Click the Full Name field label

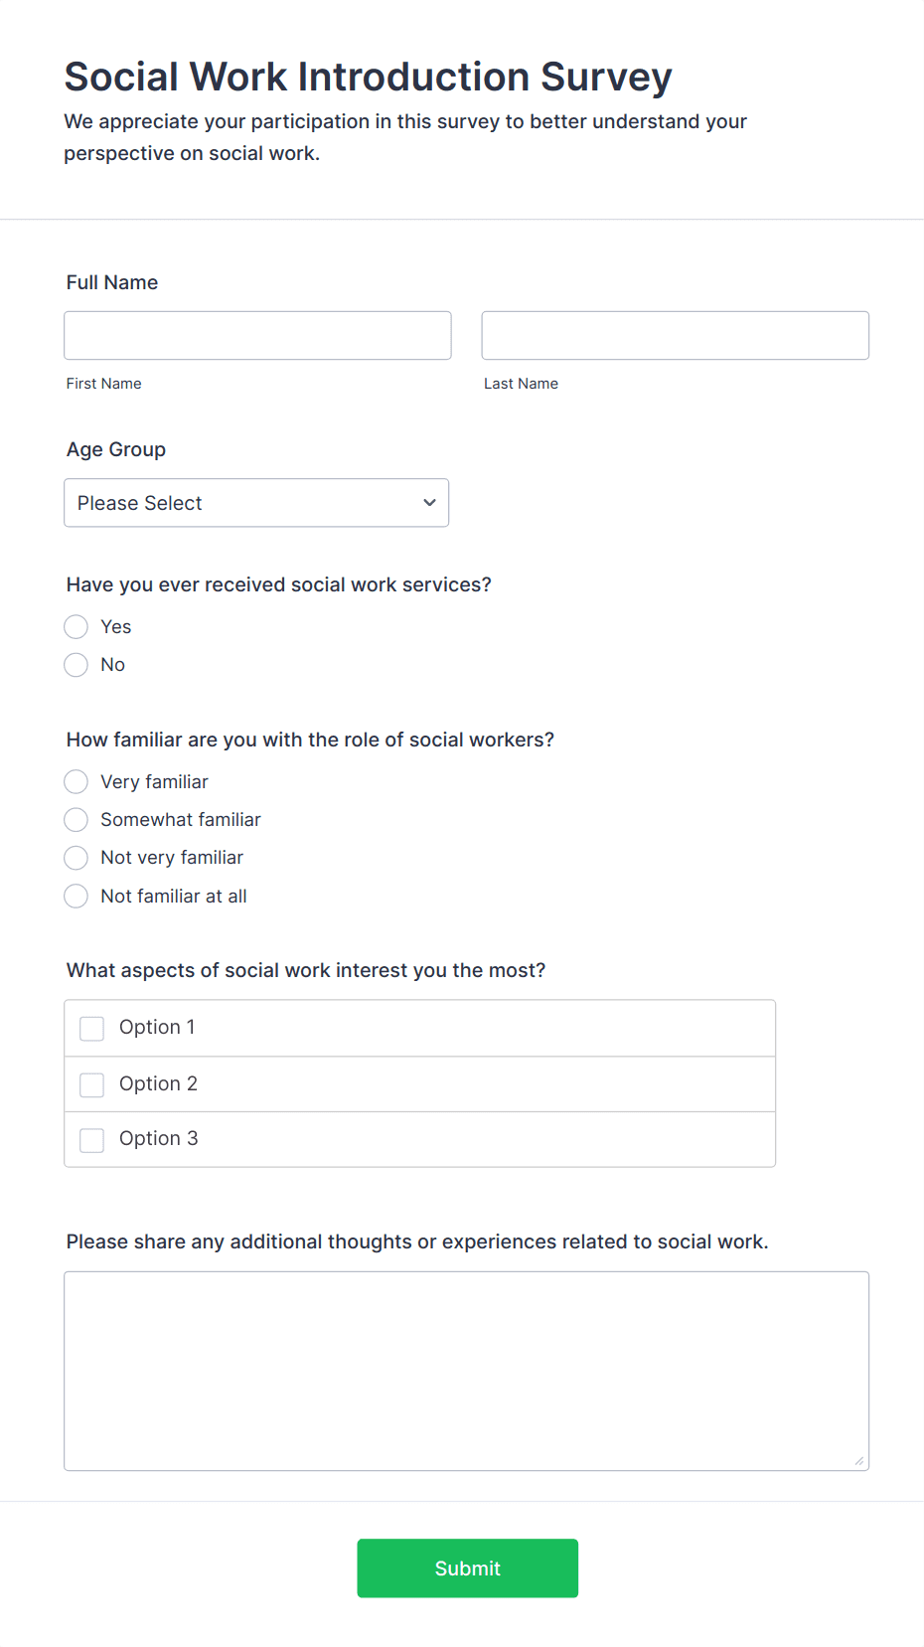click(112, 283)
